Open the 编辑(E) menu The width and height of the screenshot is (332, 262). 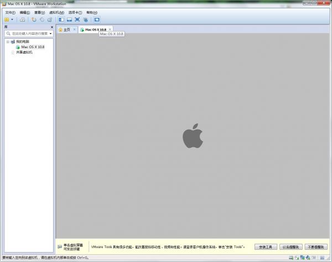coord(25,13)
